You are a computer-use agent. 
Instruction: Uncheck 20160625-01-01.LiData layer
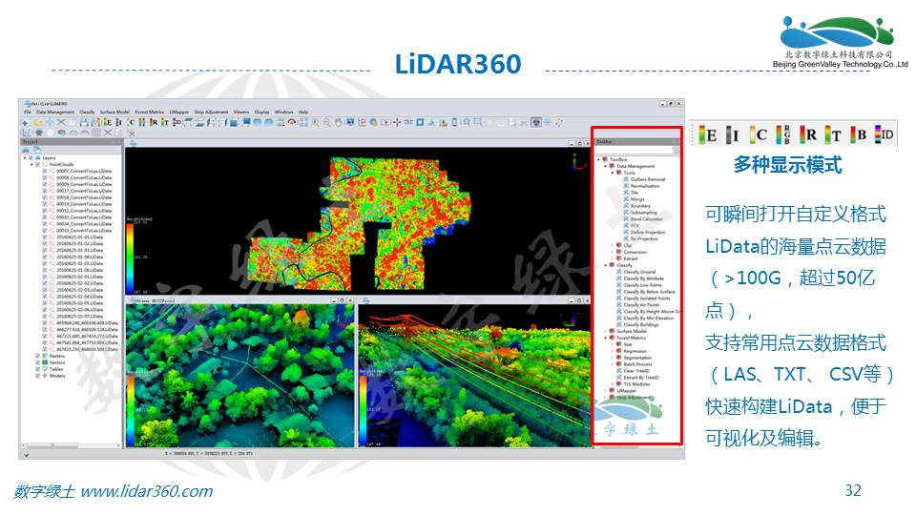click(x=45, y=237)
